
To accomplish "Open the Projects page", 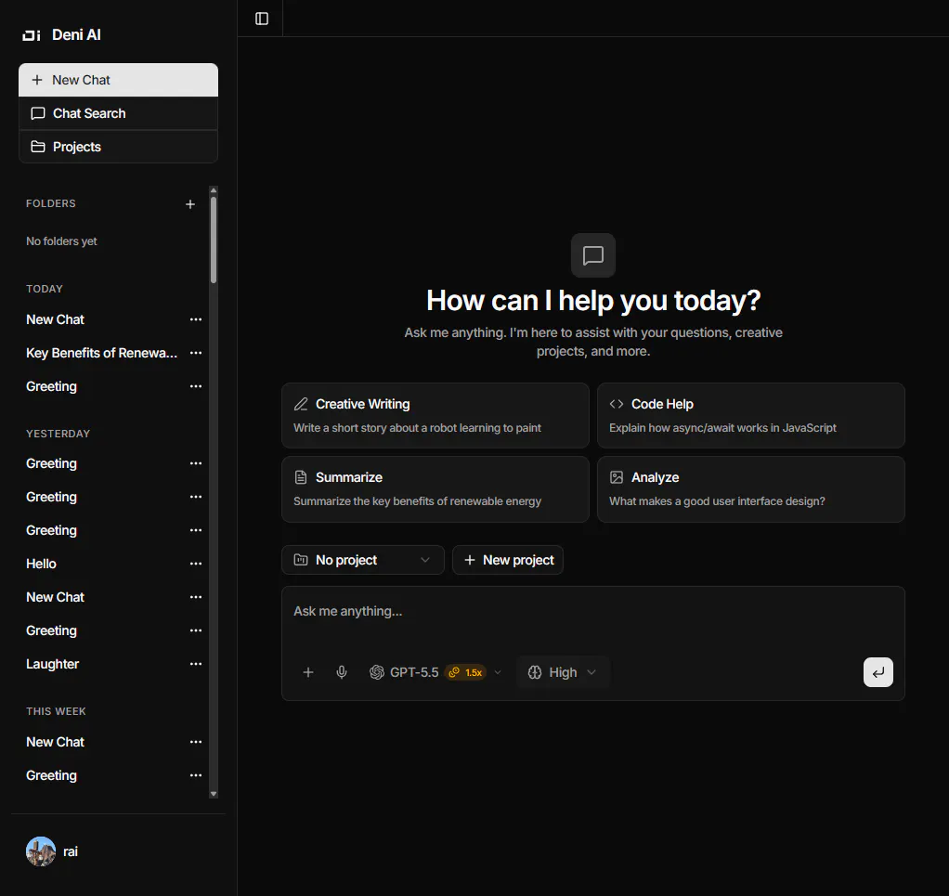I will [x=118, y=147].
